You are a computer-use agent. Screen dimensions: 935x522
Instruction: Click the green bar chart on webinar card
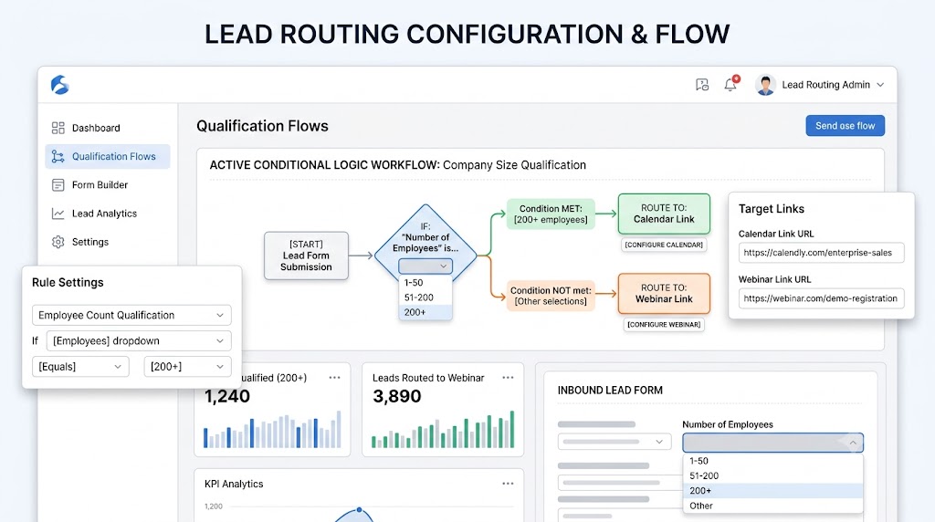pos(443,430)
